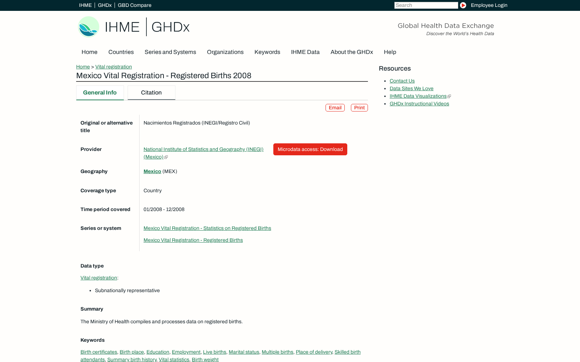Open the Series and Systems menu
The image size is (580, 362).
click(170, 52)
